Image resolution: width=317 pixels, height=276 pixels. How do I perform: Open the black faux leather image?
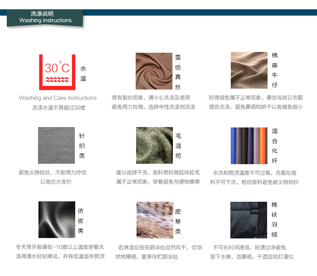click(x=57, y=219)
